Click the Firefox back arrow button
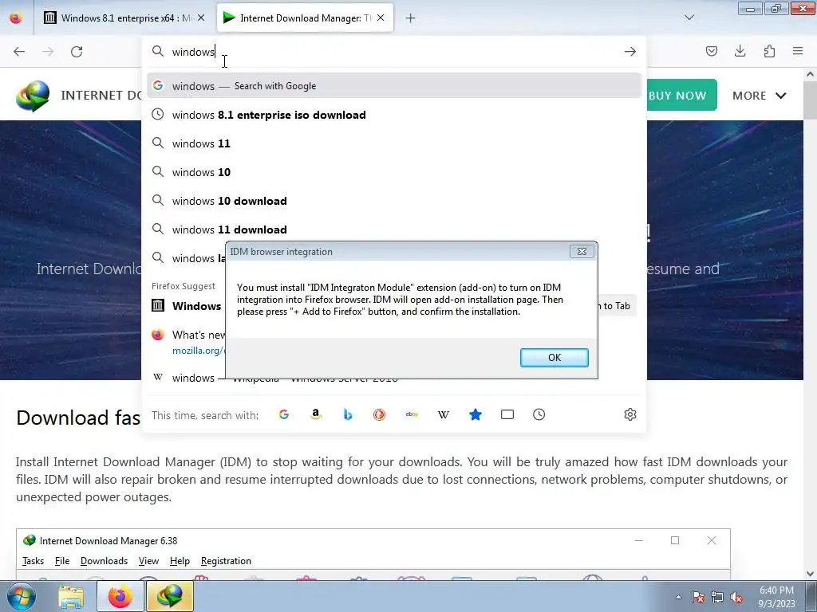The image size is (817, 612). (19, 52)
